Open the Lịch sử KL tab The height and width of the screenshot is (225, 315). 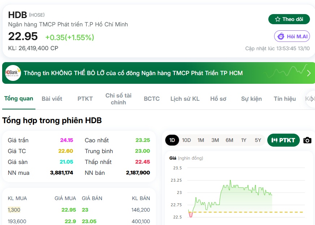pos(185,99)
